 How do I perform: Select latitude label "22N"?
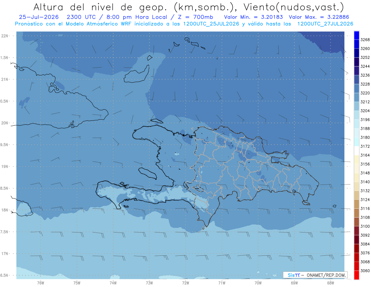click(x=5, y=36)
